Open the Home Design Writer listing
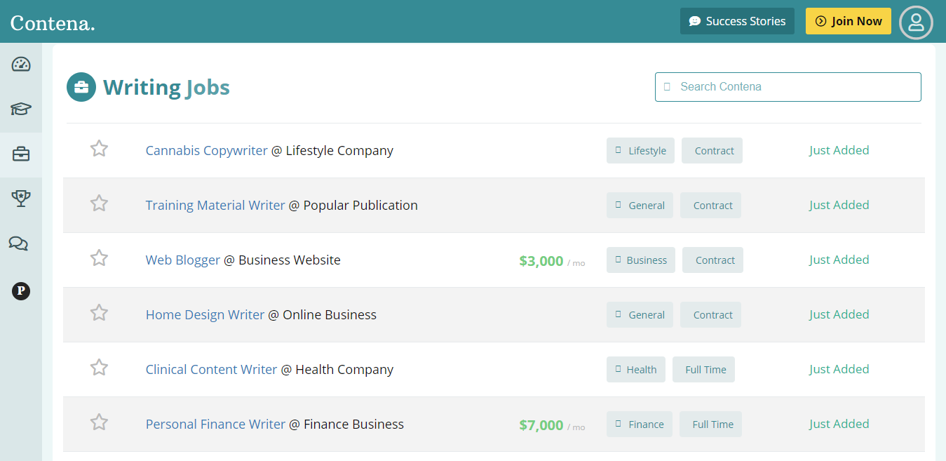 205,314
